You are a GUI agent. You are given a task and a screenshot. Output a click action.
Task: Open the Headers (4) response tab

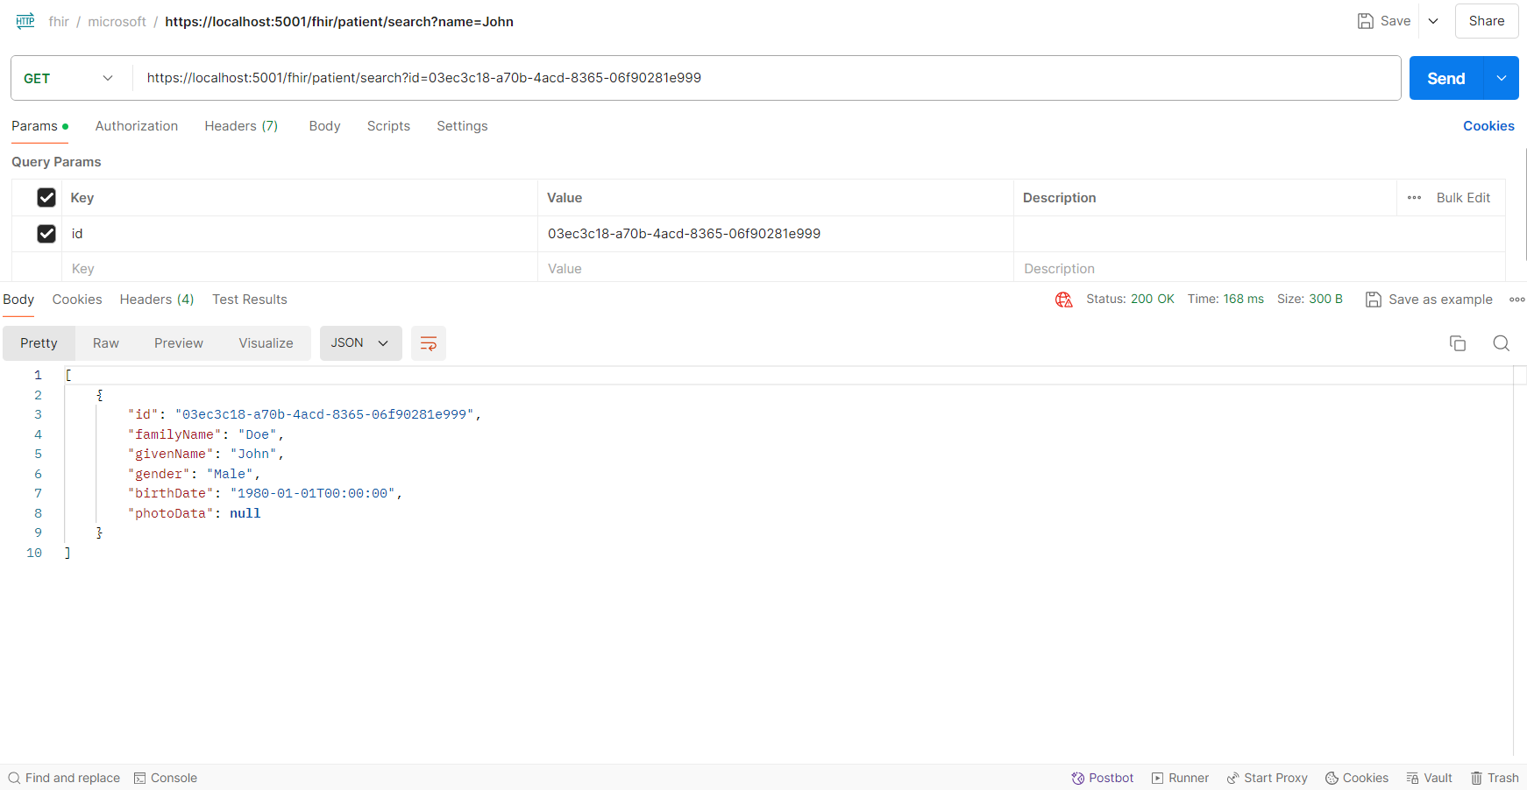tap(157, 300)
